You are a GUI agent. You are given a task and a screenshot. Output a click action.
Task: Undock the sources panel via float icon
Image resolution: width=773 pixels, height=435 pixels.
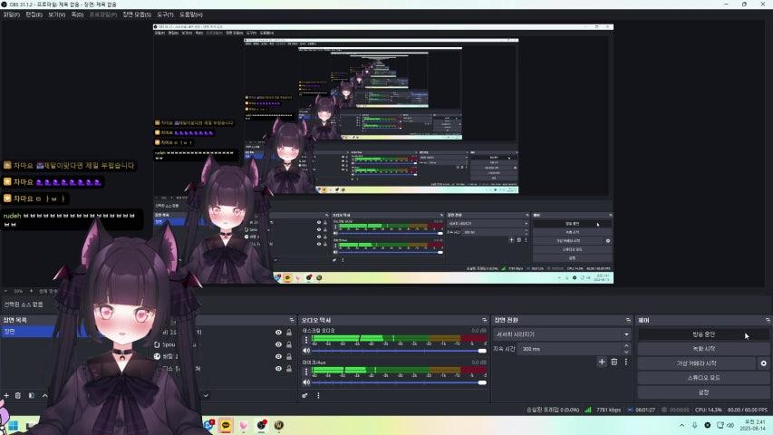(292, 320)
